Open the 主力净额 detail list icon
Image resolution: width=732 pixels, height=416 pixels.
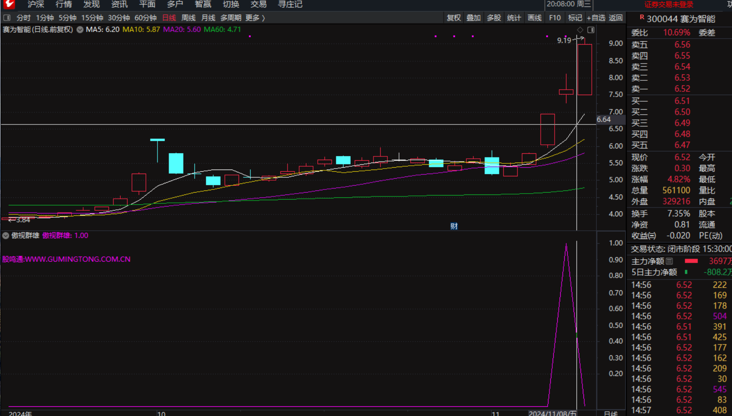point(669,261)
